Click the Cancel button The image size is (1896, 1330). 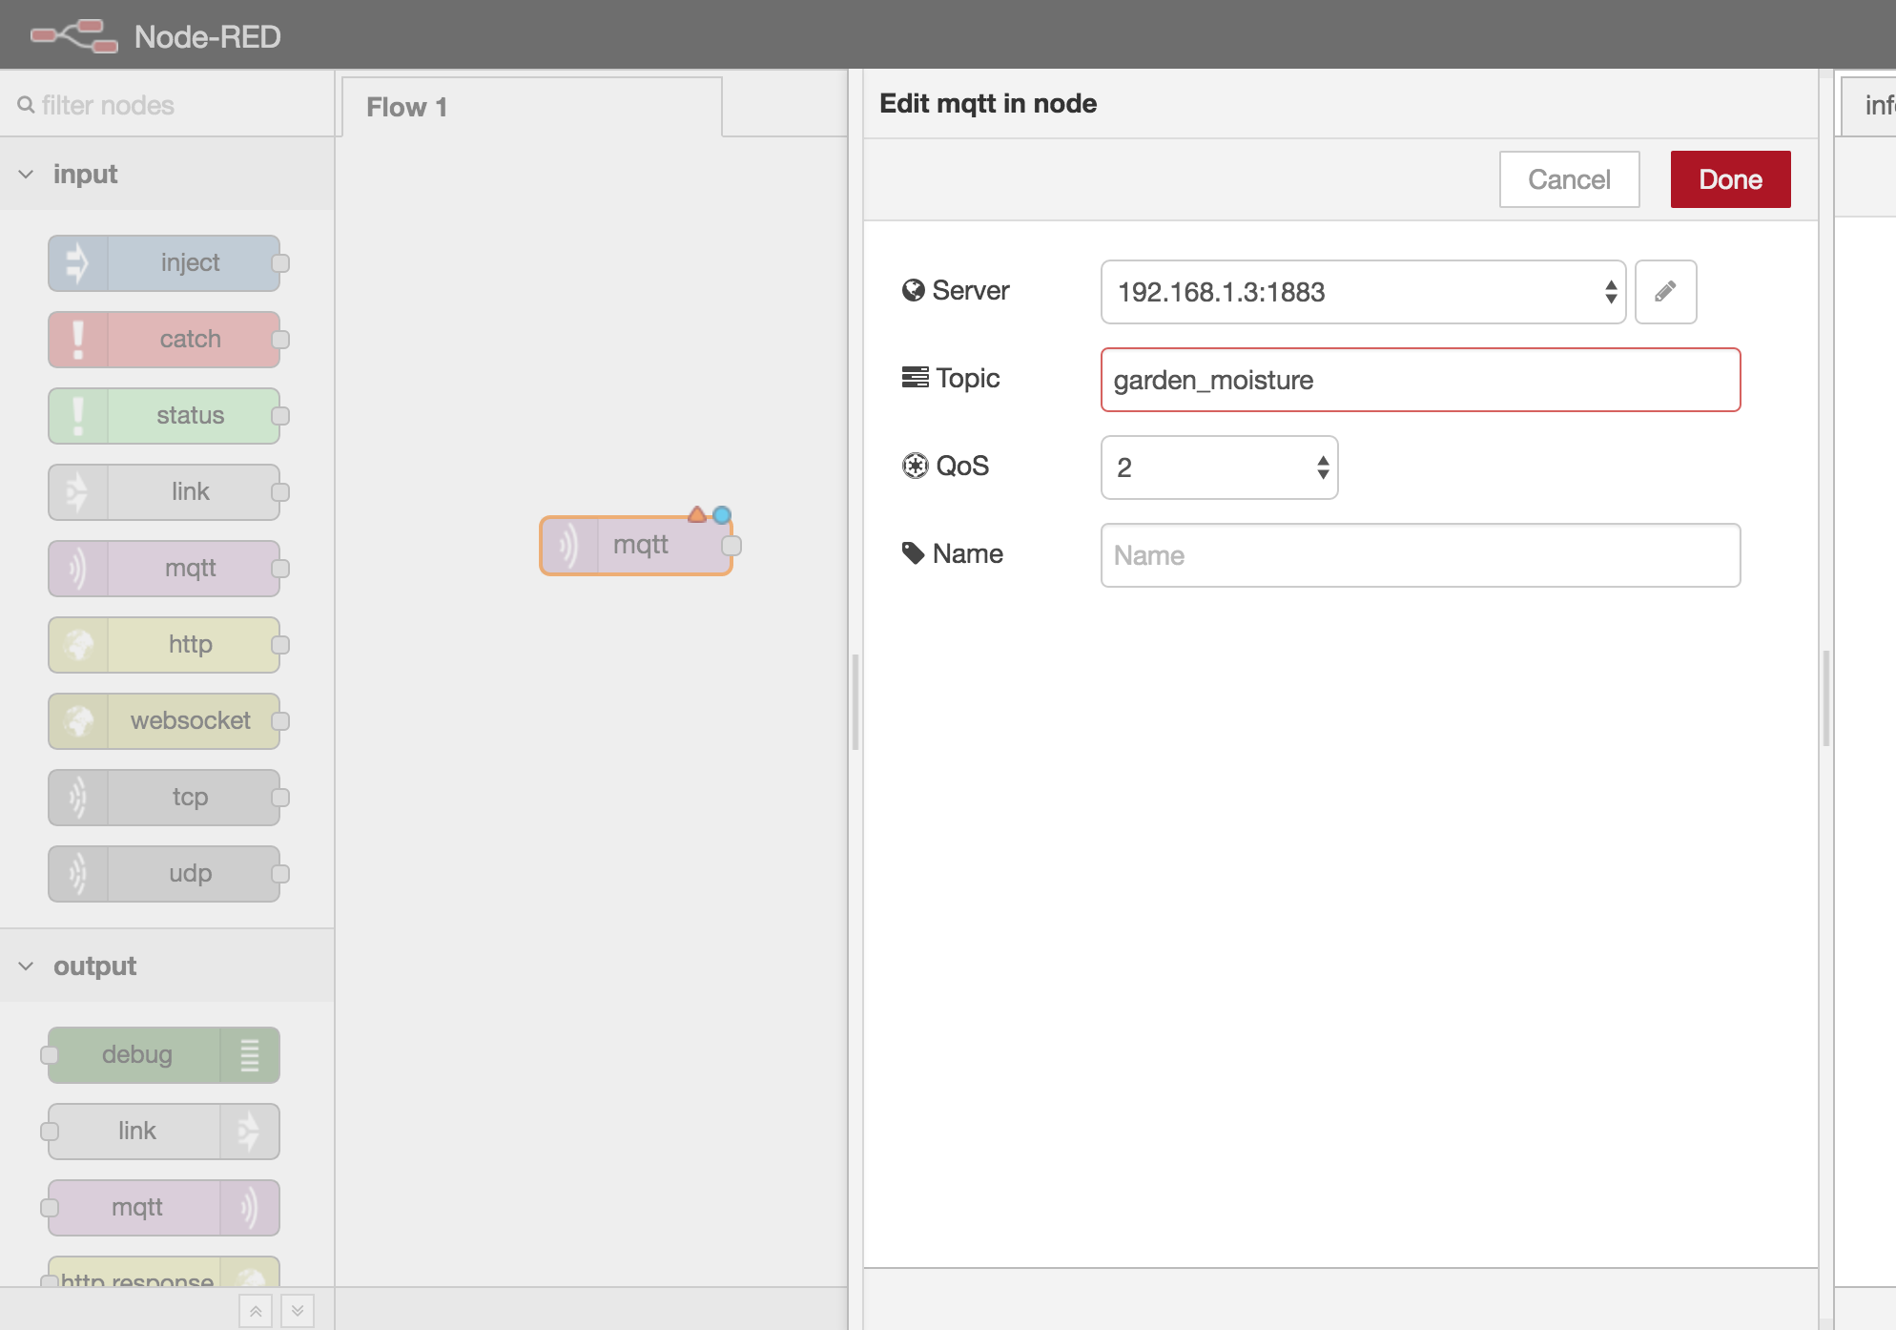click(x=1569, y=179)
